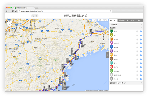Click the pencil/tag icon beside print

[33, 16]
